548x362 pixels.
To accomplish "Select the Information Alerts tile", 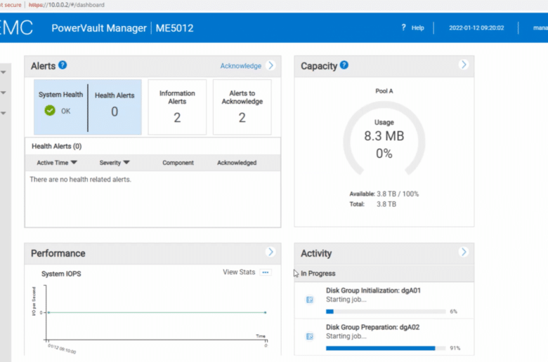I will point(177,107).
